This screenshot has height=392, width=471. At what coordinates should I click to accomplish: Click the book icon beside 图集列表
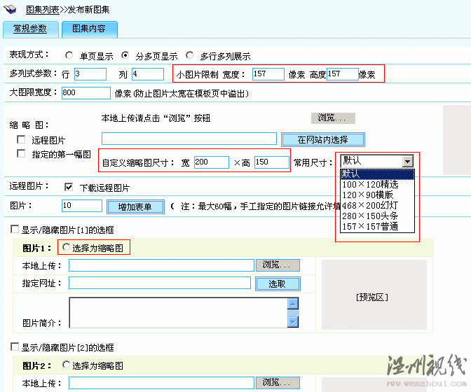click(12, 10)
